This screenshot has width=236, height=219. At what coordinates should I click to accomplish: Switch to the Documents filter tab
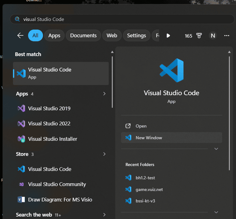click(83, 35)
